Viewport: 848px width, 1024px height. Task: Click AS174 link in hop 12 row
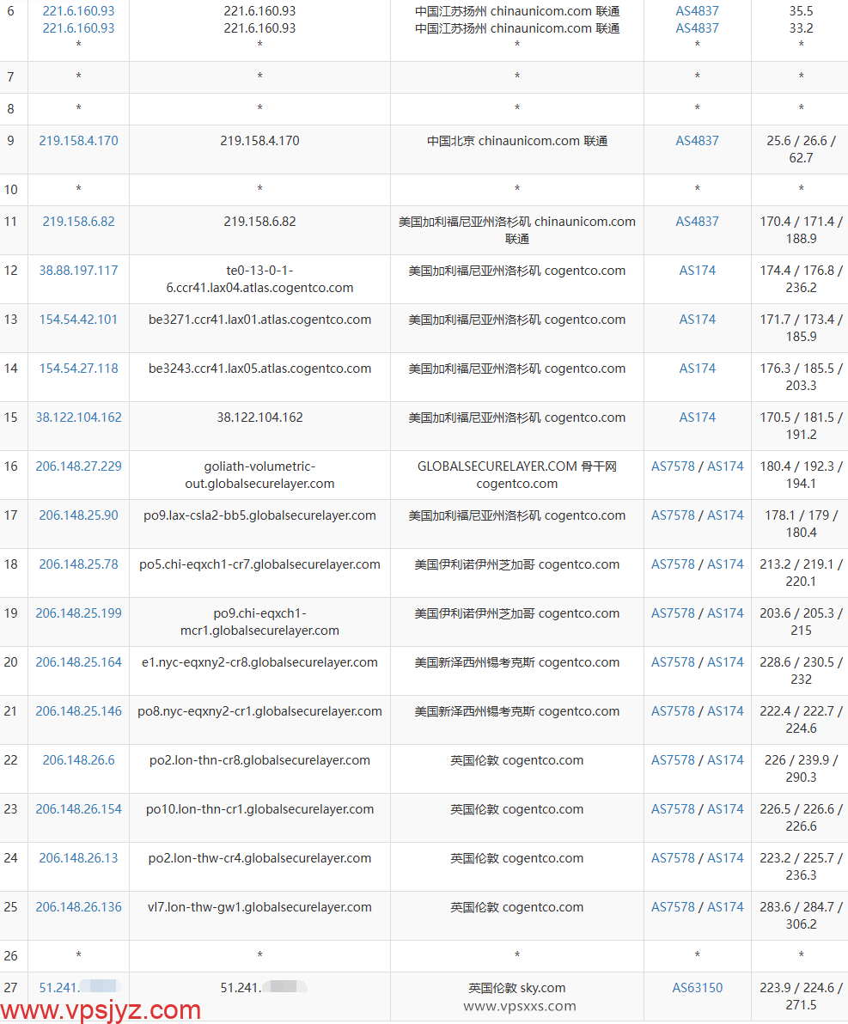(697, 271)
